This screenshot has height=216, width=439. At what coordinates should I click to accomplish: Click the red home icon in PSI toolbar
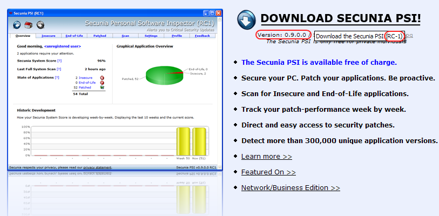(x=29, y=25)
